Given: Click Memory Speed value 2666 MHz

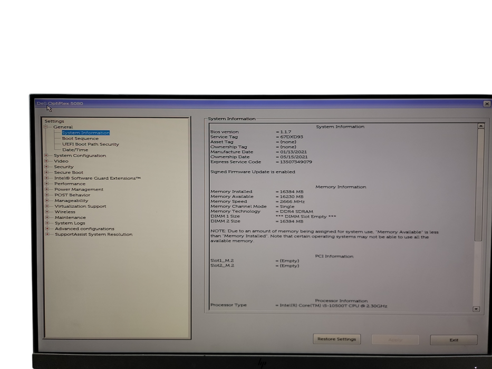Looking at the screenshot, I should click(x=292, y=202).
